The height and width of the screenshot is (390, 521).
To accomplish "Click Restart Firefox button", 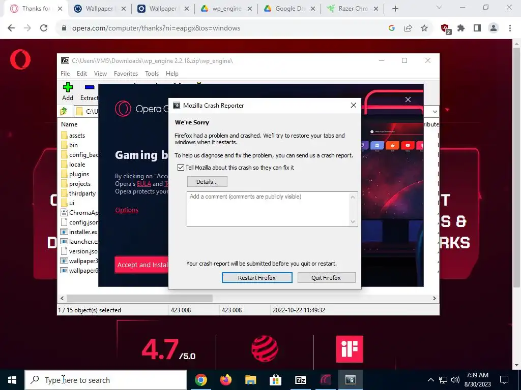I will tap(257, 278).
